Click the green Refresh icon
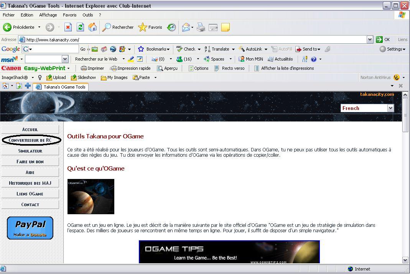 click(x=80, y=27)
